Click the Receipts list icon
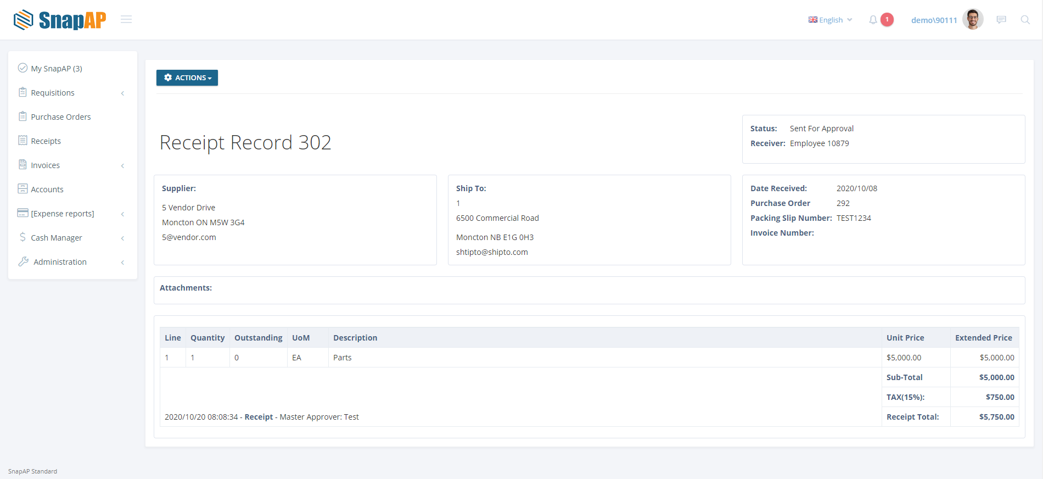The height and width of the screenshot is (479, 1043). pos(23,141)
